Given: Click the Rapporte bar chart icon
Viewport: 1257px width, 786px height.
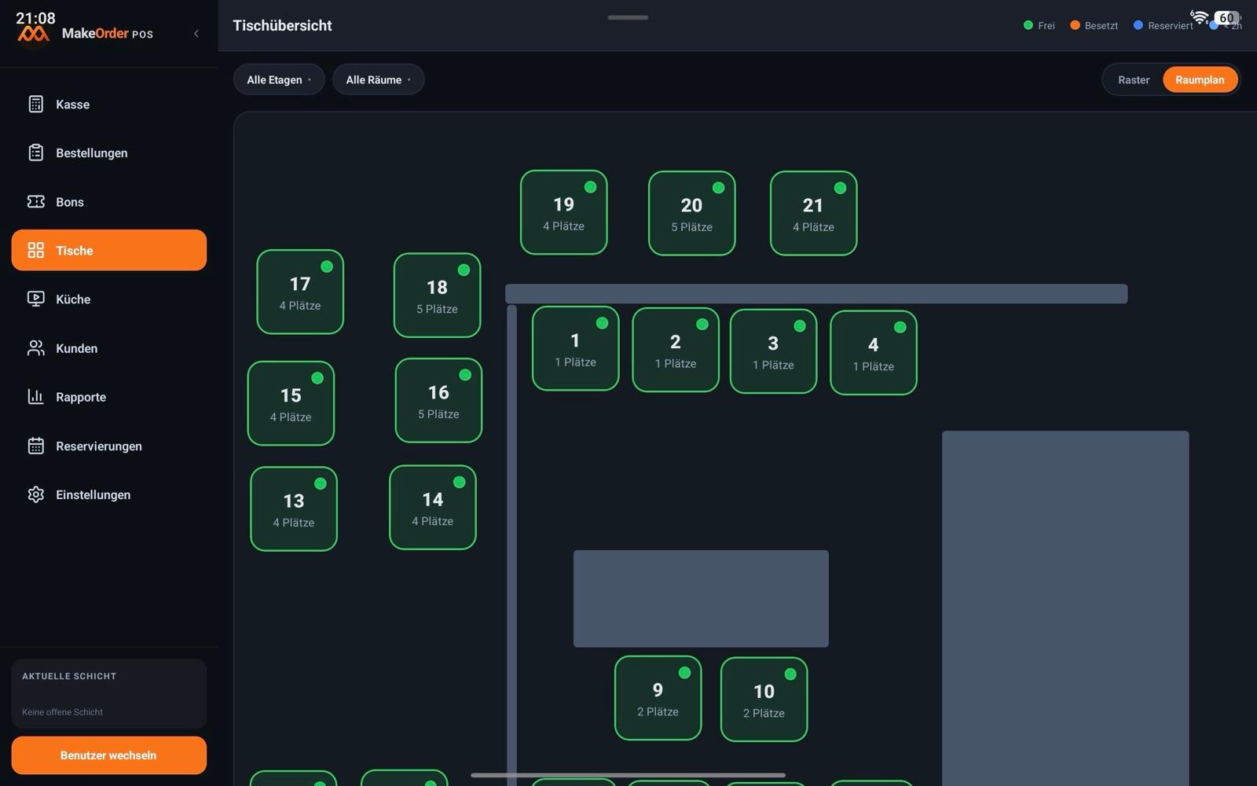Looking at the screenshot, I should click(x=36, y=396).
